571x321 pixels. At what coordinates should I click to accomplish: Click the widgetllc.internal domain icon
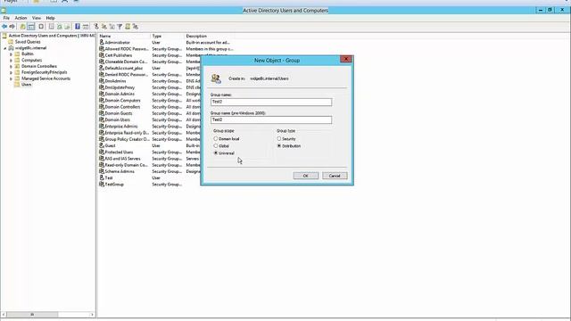pos(11,48)
